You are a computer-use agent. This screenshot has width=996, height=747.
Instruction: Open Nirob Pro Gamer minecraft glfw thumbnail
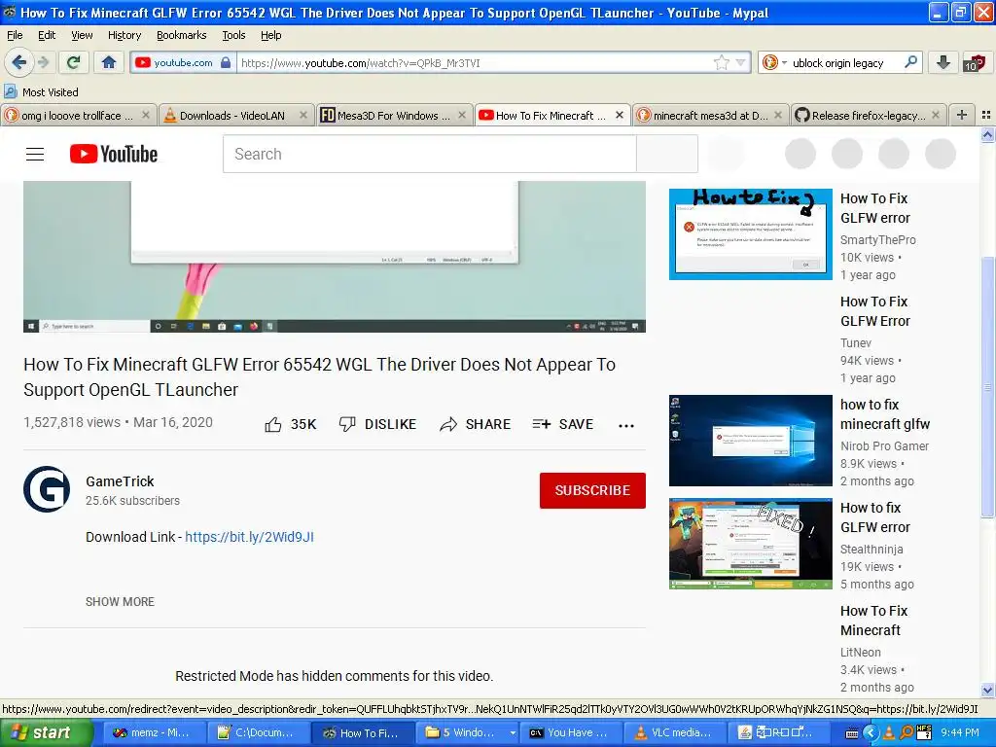point(750,441)
